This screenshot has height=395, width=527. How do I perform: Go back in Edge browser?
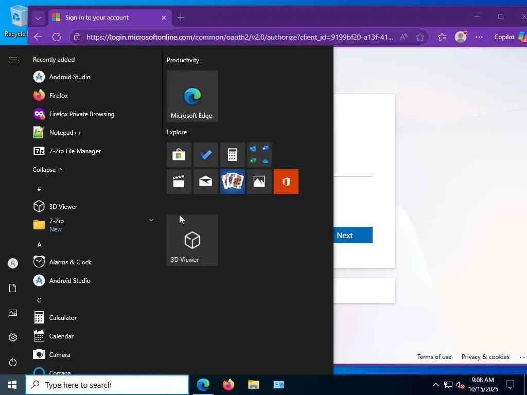pos(38,37)
